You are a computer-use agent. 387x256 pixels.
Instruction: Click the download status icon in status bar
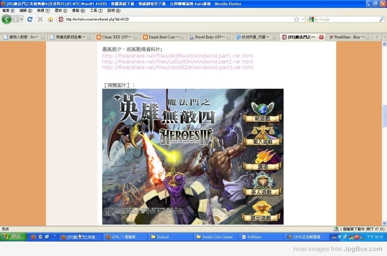click(336, 229)
